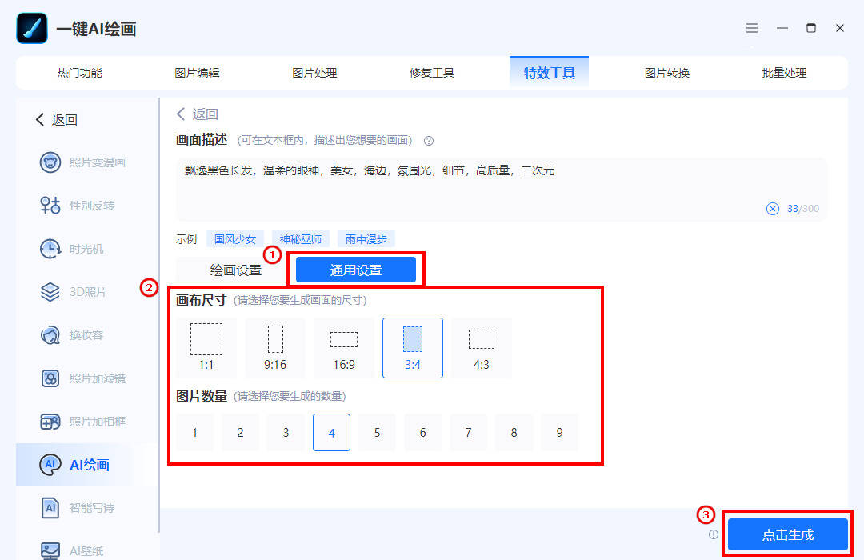The image size is (864, 560).
Task: Minimize the application window
Action: pos(782,27)
